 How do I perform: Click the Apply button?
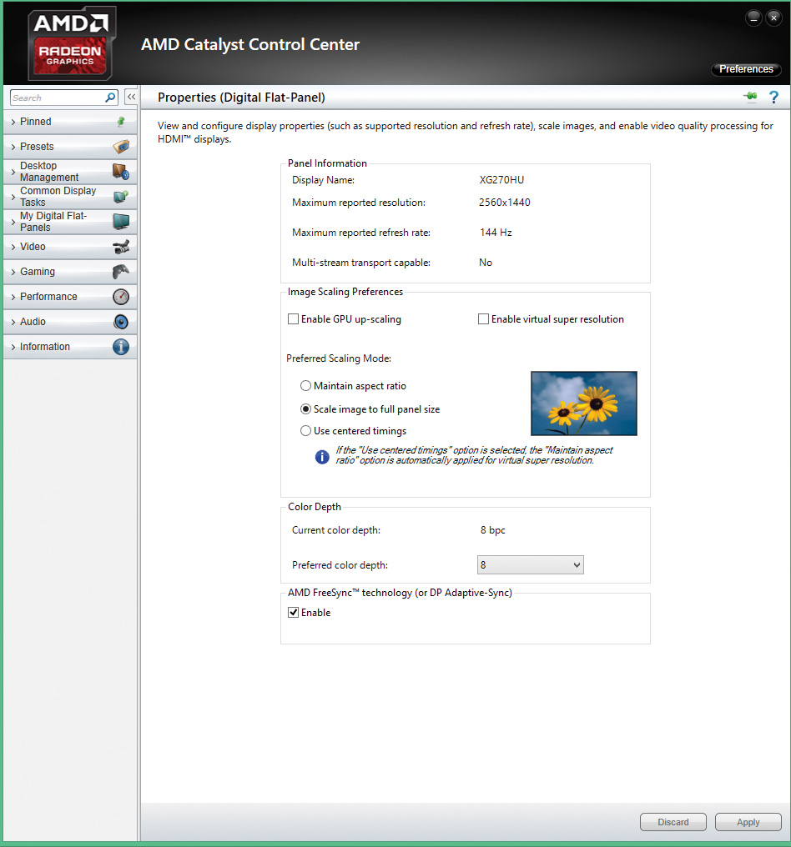pyautogui.click(x=748, y=822)
